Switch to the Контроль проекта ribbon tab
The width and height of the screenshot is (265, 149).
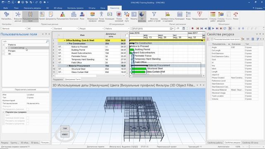coord(75,8)
